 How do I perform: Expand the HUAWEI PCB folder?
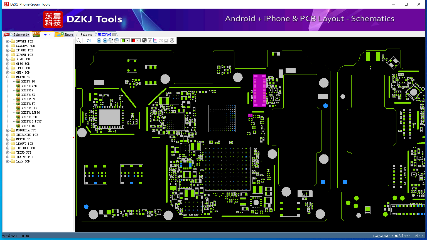click(x=8, y=41)
